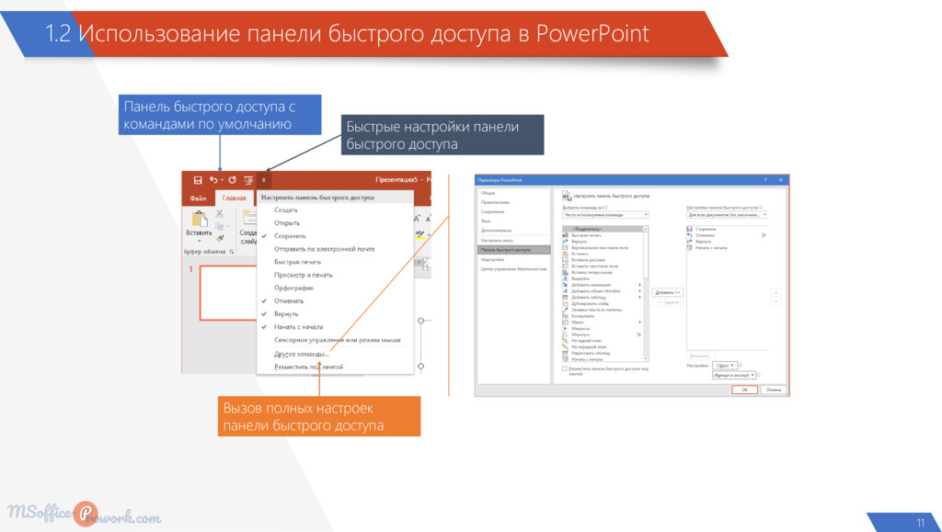
Task: Select Заливка текста из пипетки command
Action: 603,310
